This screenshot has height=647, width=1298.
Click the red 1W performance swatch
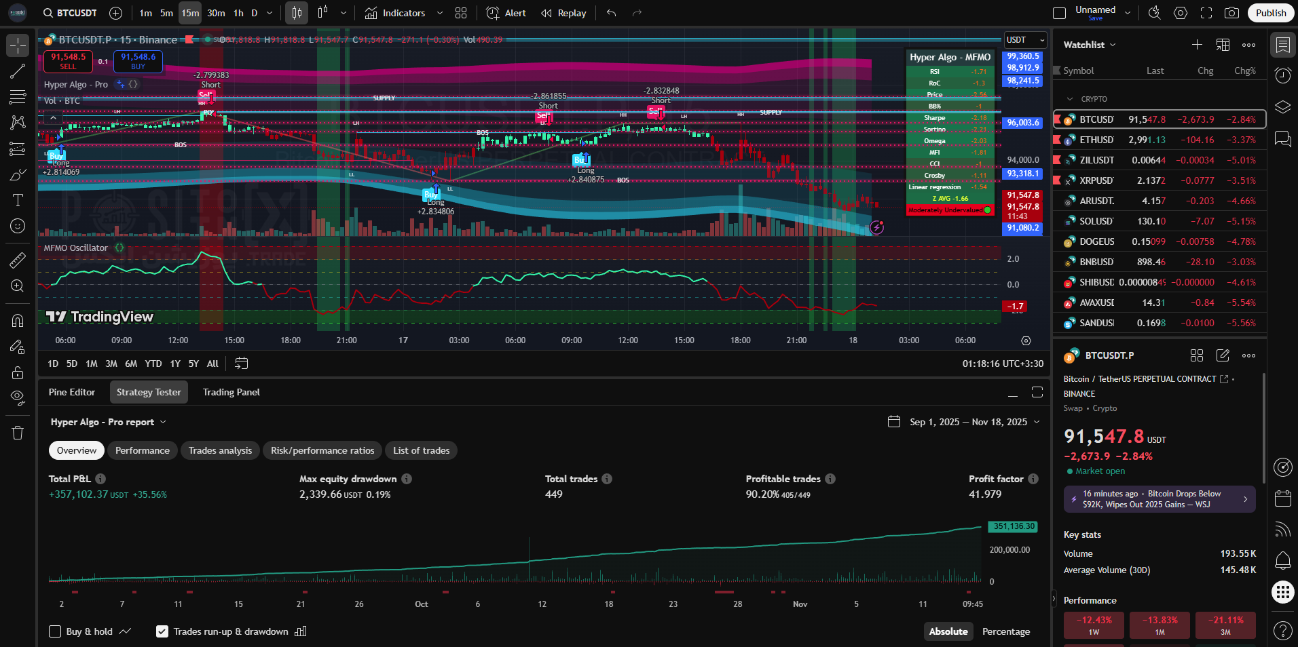pyautogui.click(x=1093, y=625)
